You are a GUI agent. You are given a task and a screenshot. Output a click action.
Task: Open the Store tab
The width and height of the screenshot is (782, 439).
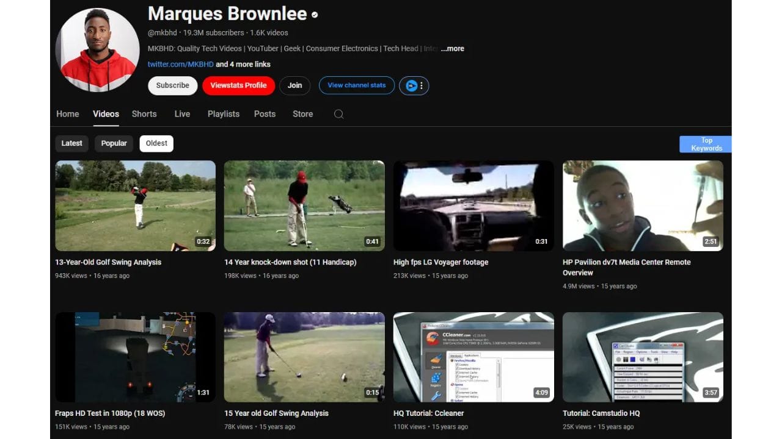point(302,114)
